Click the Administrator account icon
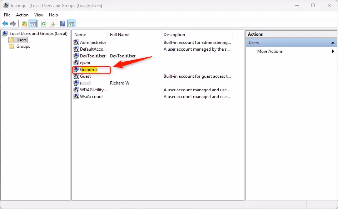The image size is (338, 209). click(x=76, y=42)
